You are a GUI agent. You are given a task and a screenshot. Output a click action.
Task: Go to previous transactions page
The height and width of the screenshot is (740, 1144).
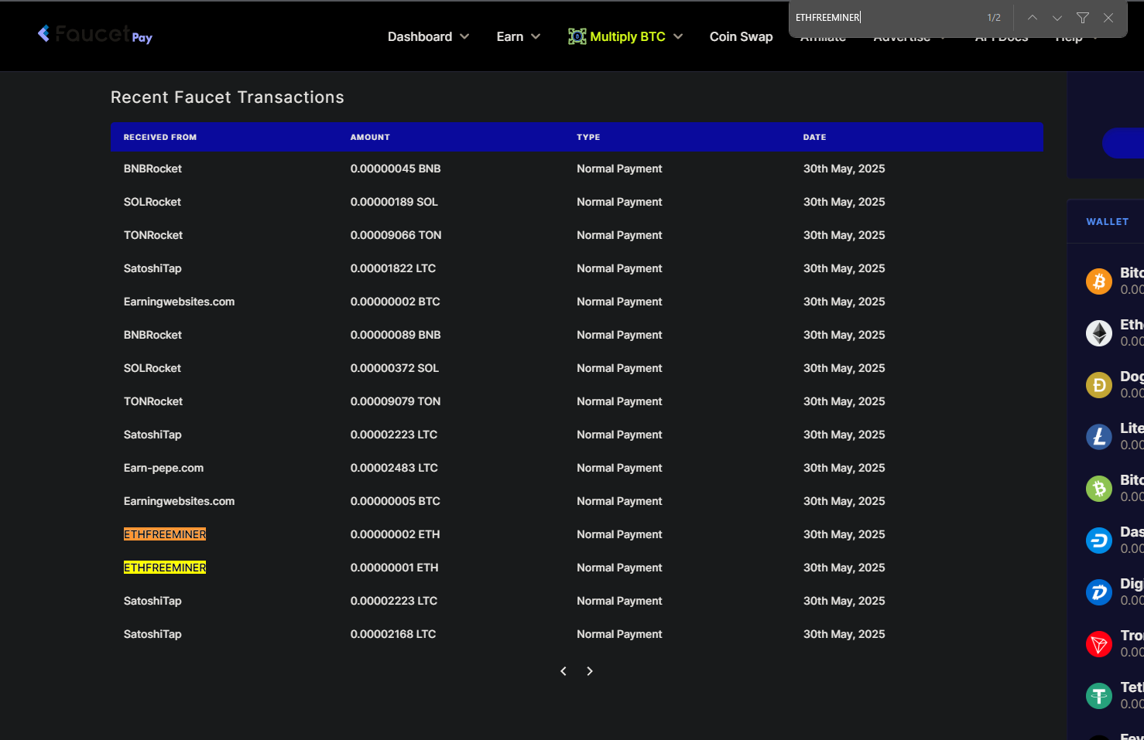563,671
